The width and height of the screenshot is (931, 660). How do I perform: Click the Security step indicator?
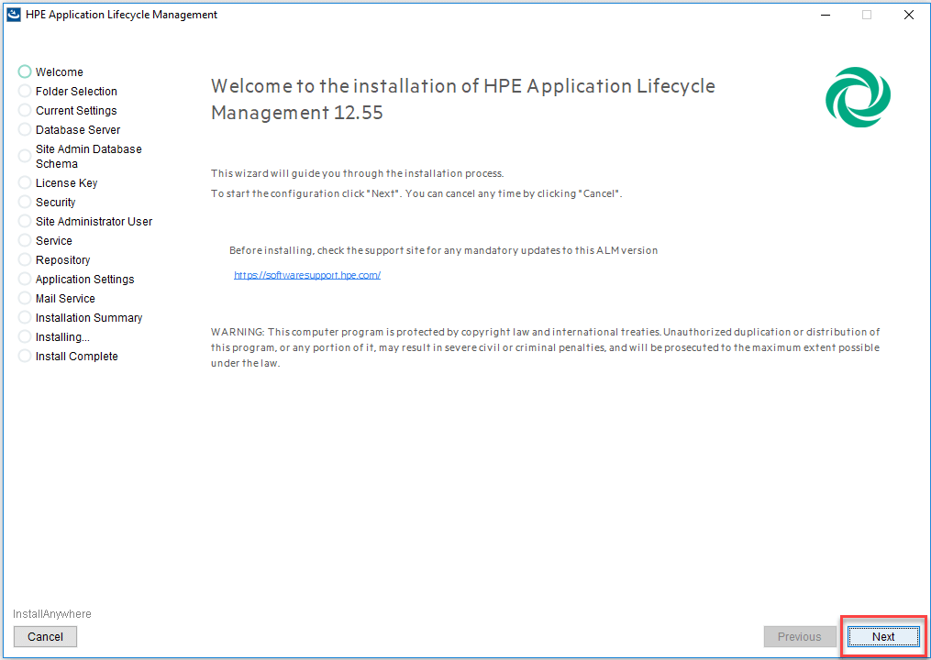coord(25,202)
